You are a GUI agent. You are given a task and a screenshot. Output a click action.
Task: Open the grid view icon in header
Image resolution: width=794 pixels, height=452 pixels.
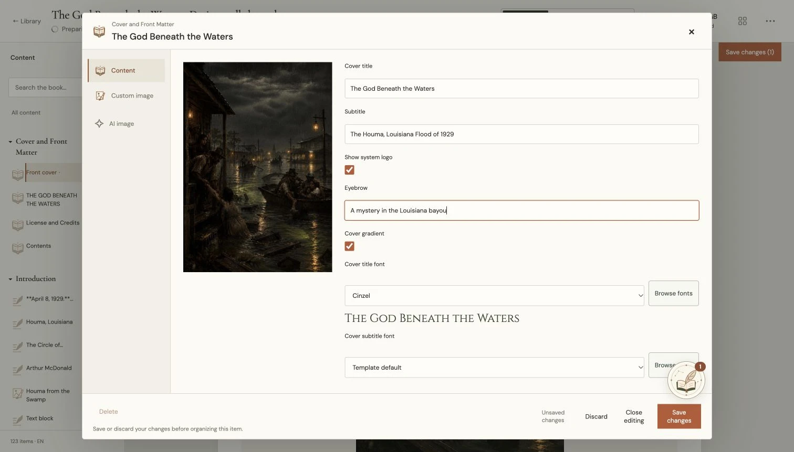point(743,21)
